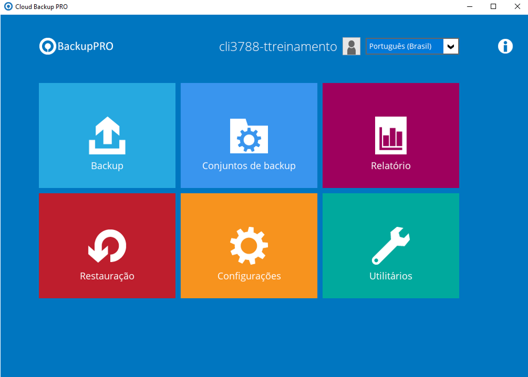Open the Utilitários wrench icon

[x=391, y=246]
